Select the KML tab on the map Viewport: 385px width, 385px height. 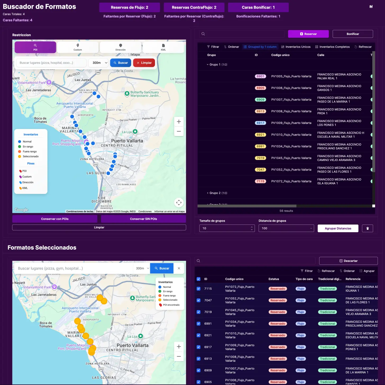click(x=163, y=47)
